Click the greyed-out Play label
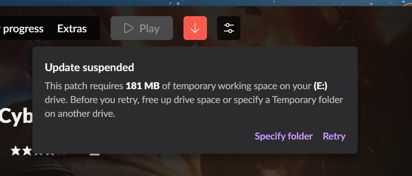Image resolution: width=412 pixels, height=176 pixels. click(x=150, y=28)
